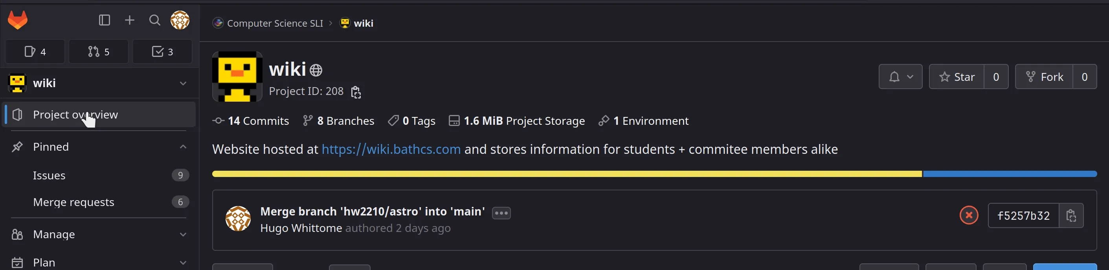Expand the commit message with the ellipsis
Screen dimensions: 1109x270
pyautogui.click(x=501, y=212)
